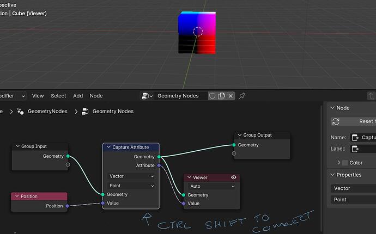The width and height of the screenshot is (376, 234).
Task: Expand the Color subpanel
Action: [x=339, y=163]
